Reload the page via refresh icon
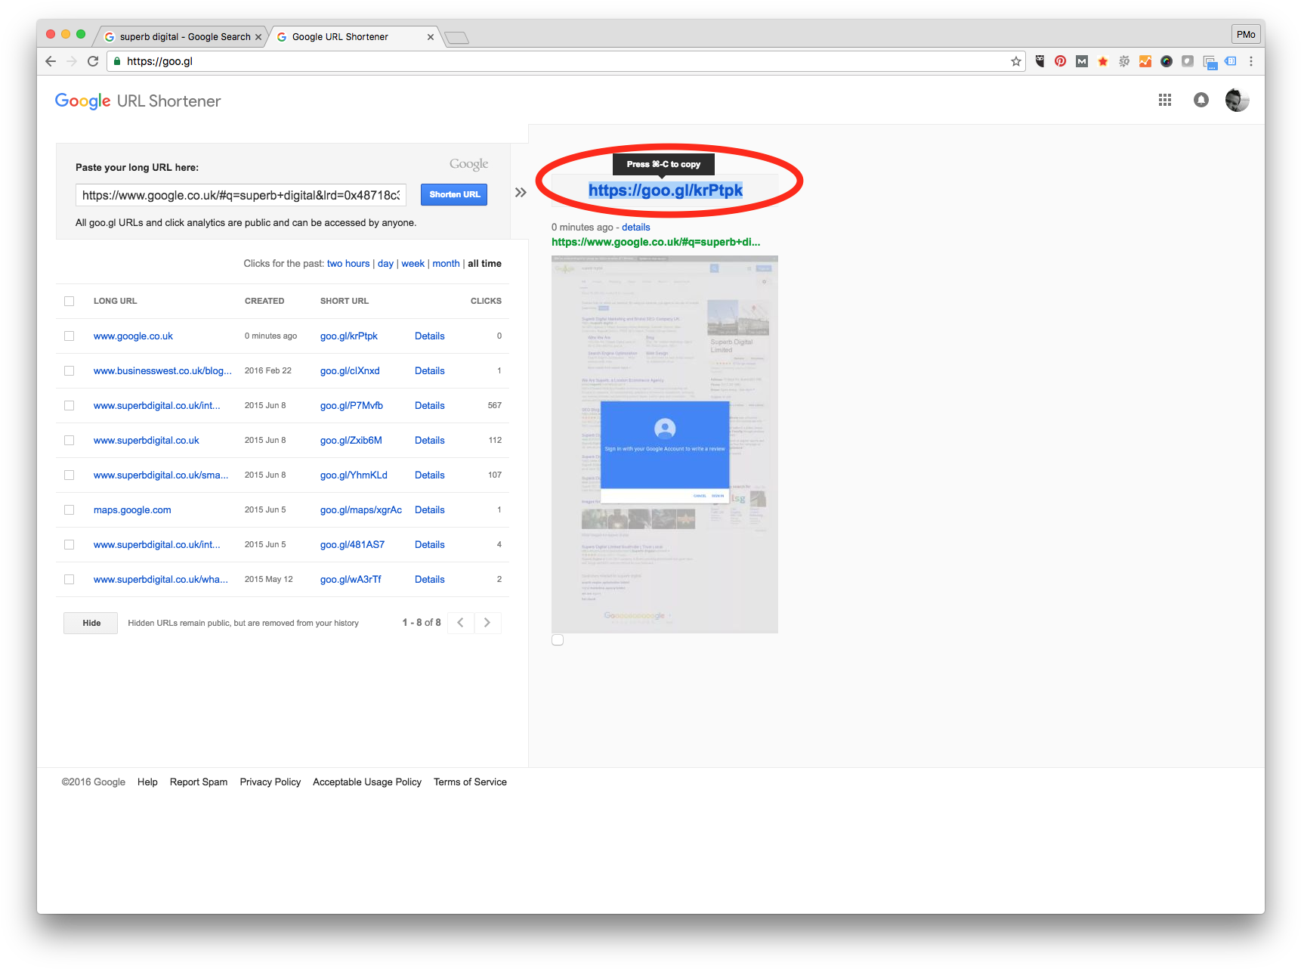Viewport: 1301px width, 969px height. click(x=93, y=61)
